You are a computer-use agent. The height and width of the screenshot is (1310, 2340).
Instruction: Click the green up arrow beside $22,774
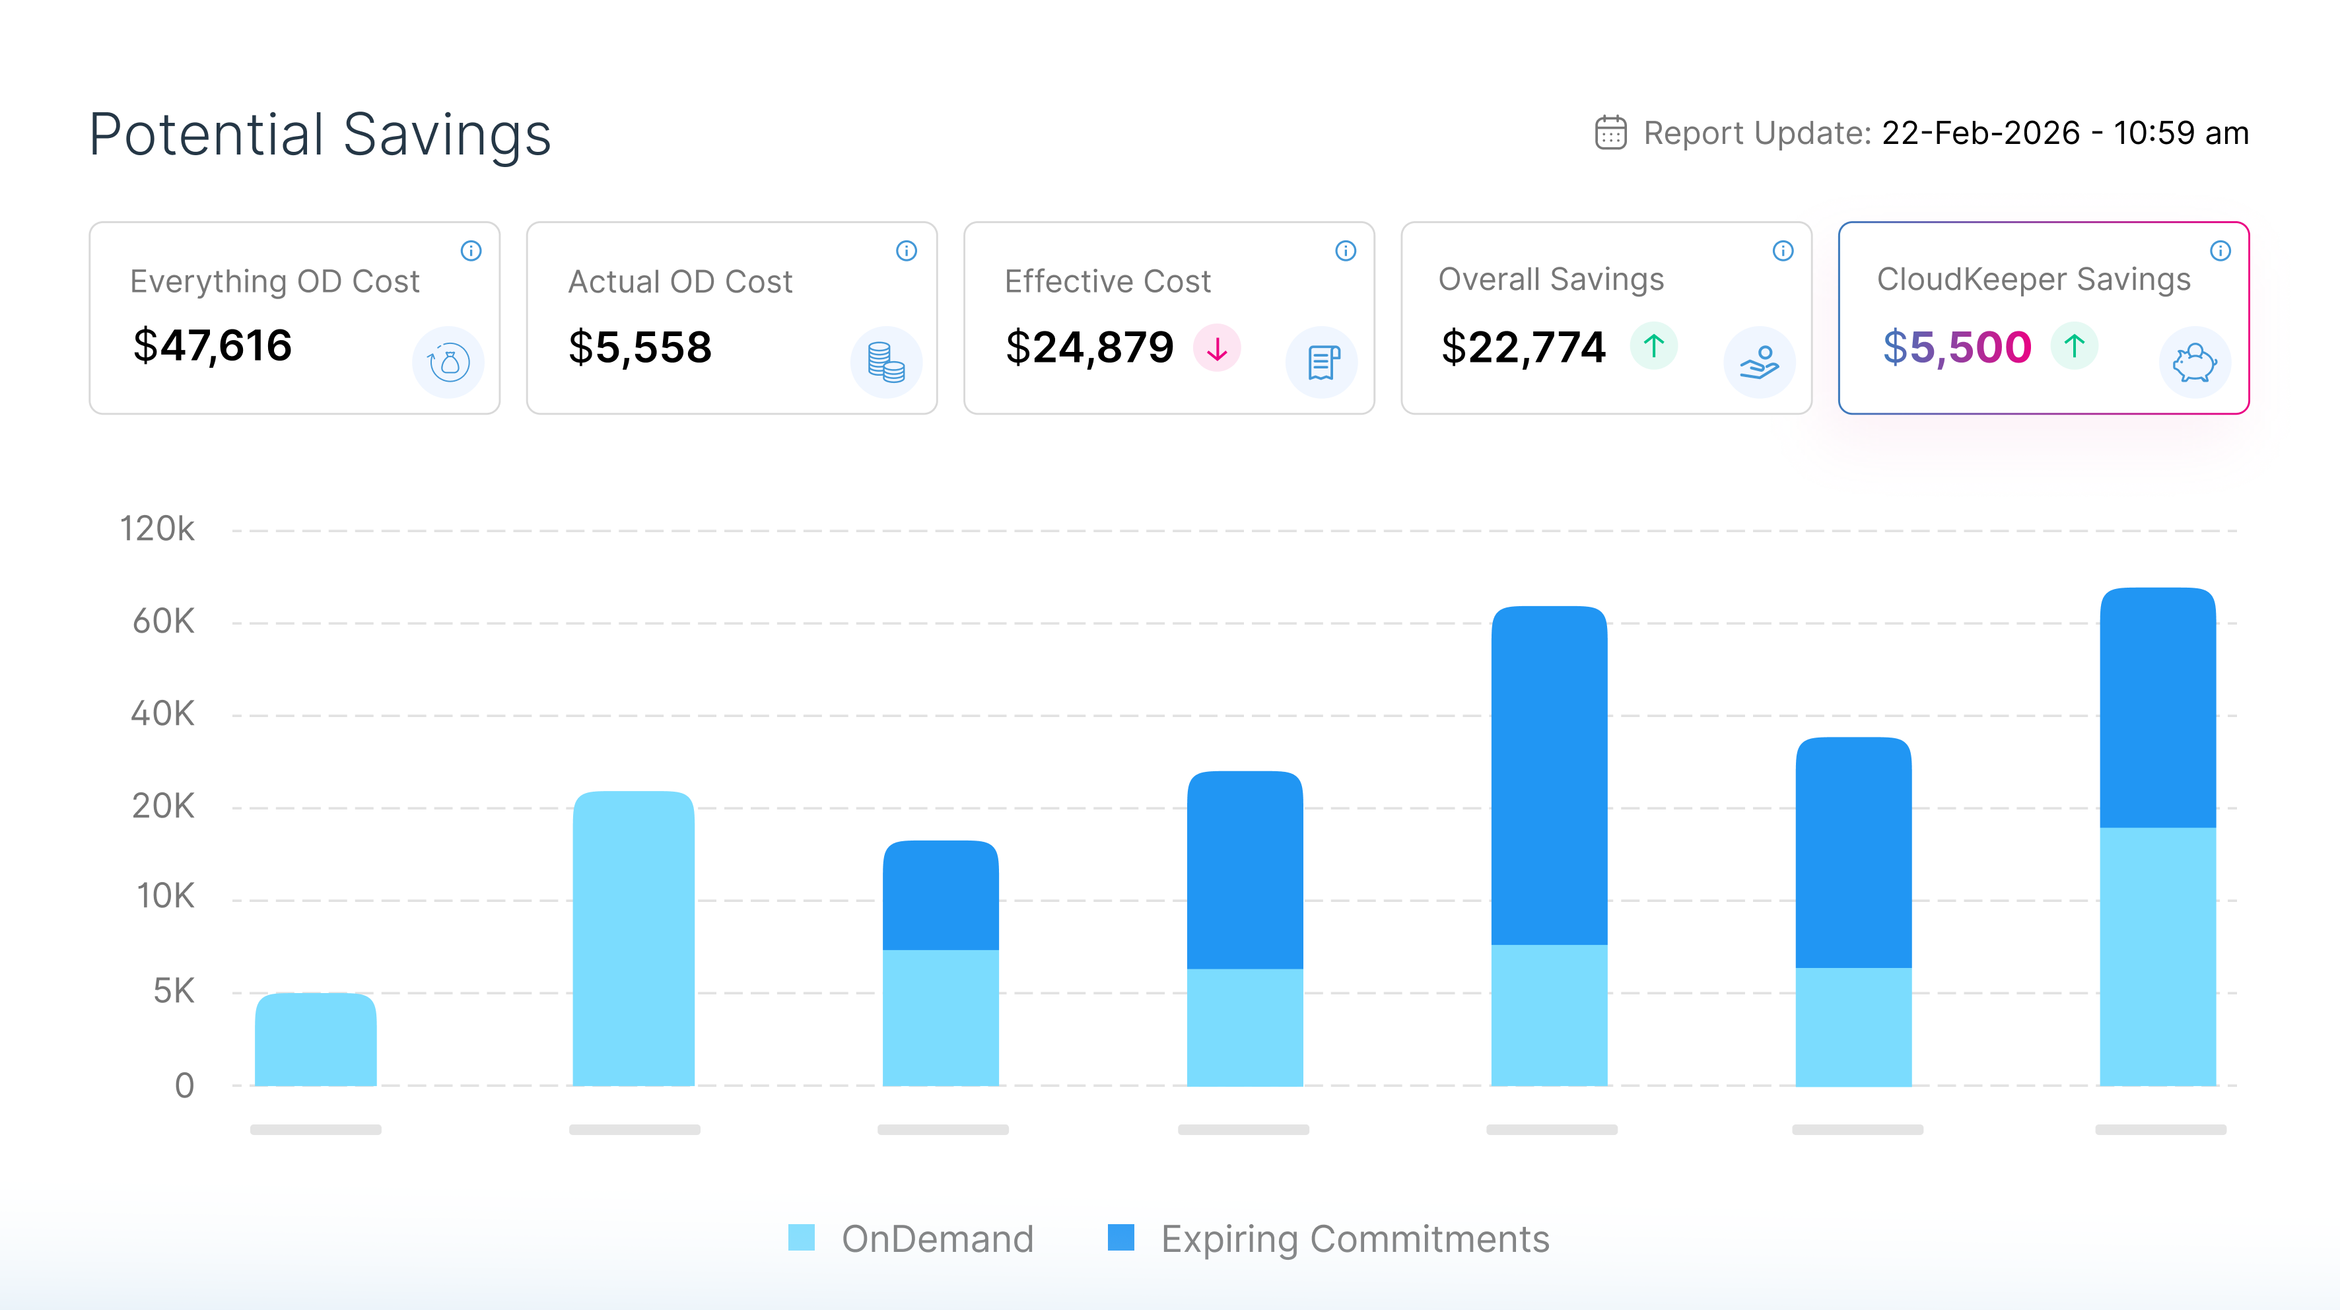click(x=1654, y=346)
